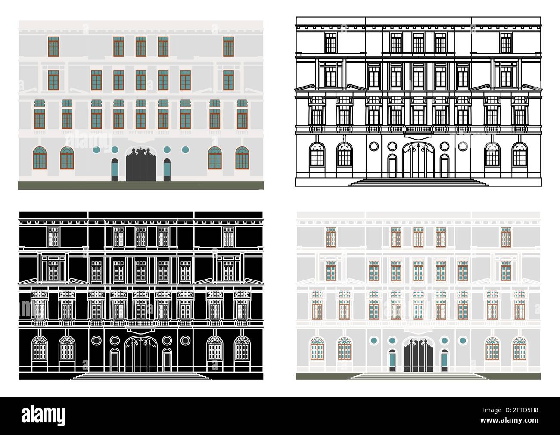
Task: Select the black outline building drawing
Action: click(418, 102)
